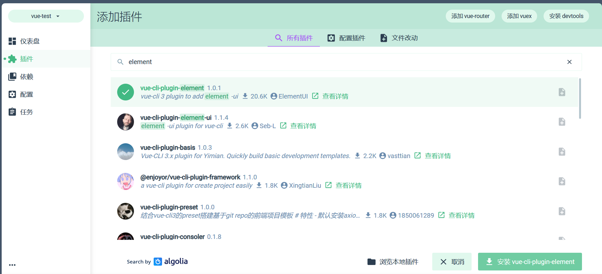Screen dimensions: 602x274
Task: Open the more options ellipsis menu
Action: (x=12, y=265)
